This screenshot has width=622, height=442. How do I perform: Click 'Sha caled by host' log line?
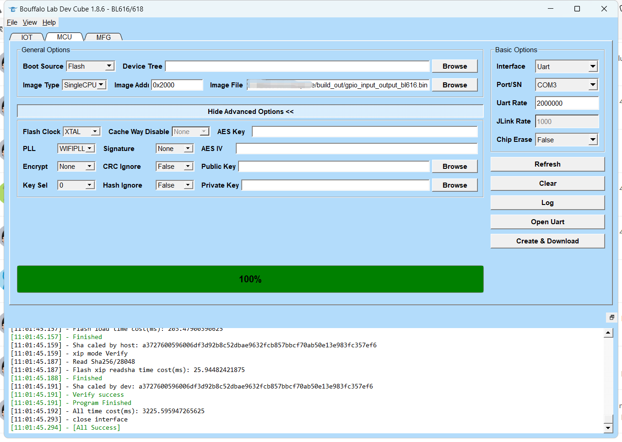(x=194, y=345)
